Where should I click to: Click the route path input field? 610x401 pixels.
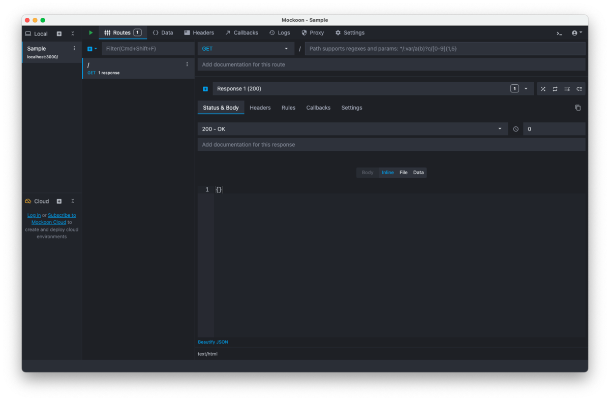coord(445,49)
